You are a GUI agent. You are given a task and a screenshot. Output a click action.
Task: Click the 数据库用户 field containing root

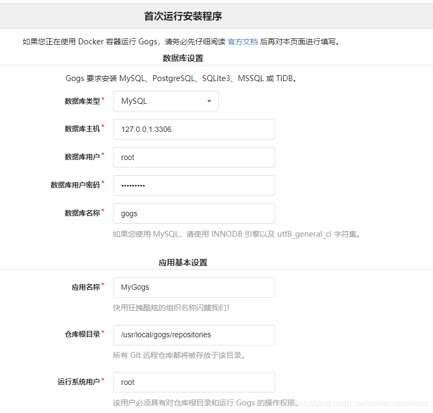point(194,157)
